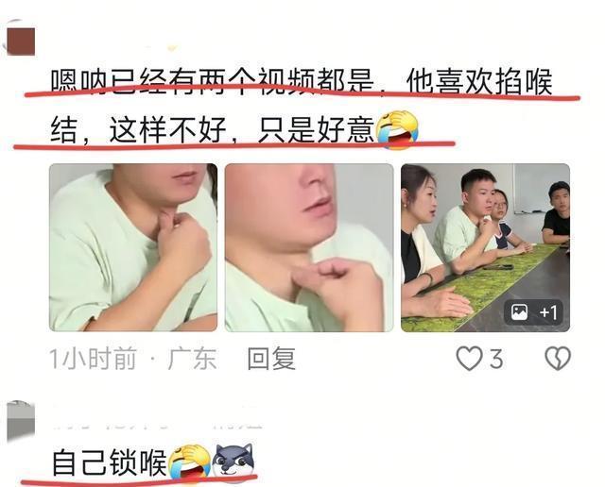Like the comment with the heart icon
The height and width of the screenshot is (487, 605).
tap(469, 358)
